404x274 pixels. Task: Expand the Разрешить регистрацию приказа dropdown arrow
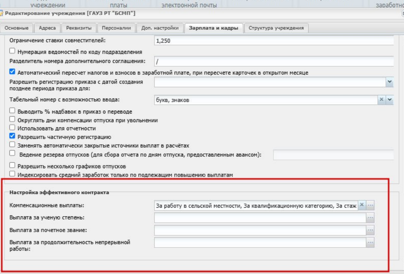click(x=390, y=82)
